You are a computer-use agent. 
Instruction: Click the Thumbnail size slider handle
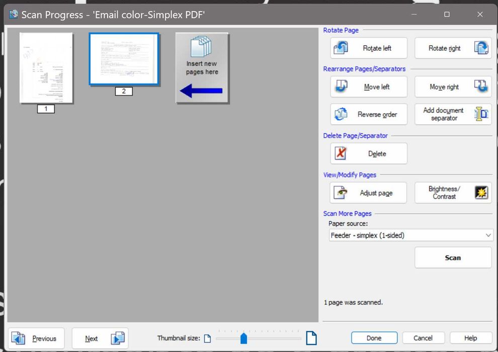coord(243,338)
